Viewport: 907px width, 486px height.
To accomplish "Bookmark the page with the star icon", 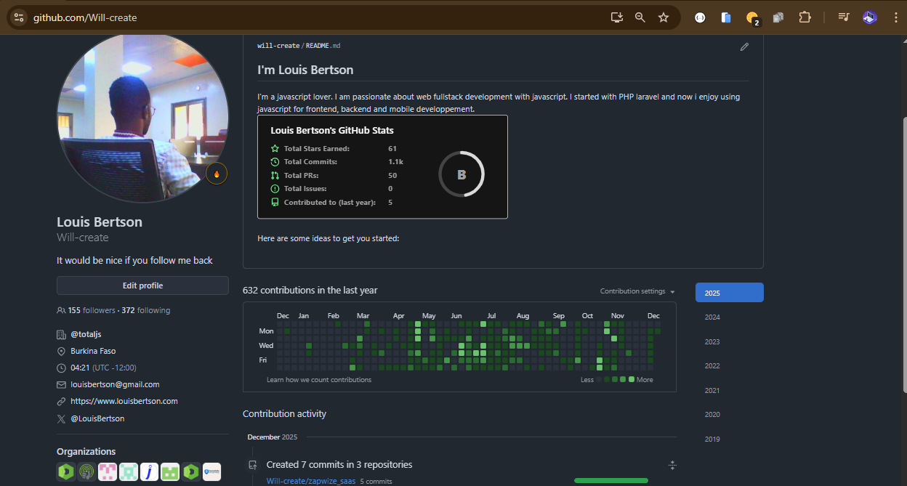I will click(663, 17).
